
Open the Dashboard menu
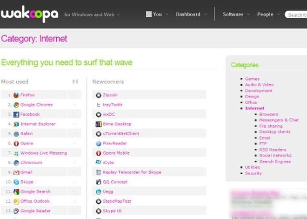[x=188, y=14]
